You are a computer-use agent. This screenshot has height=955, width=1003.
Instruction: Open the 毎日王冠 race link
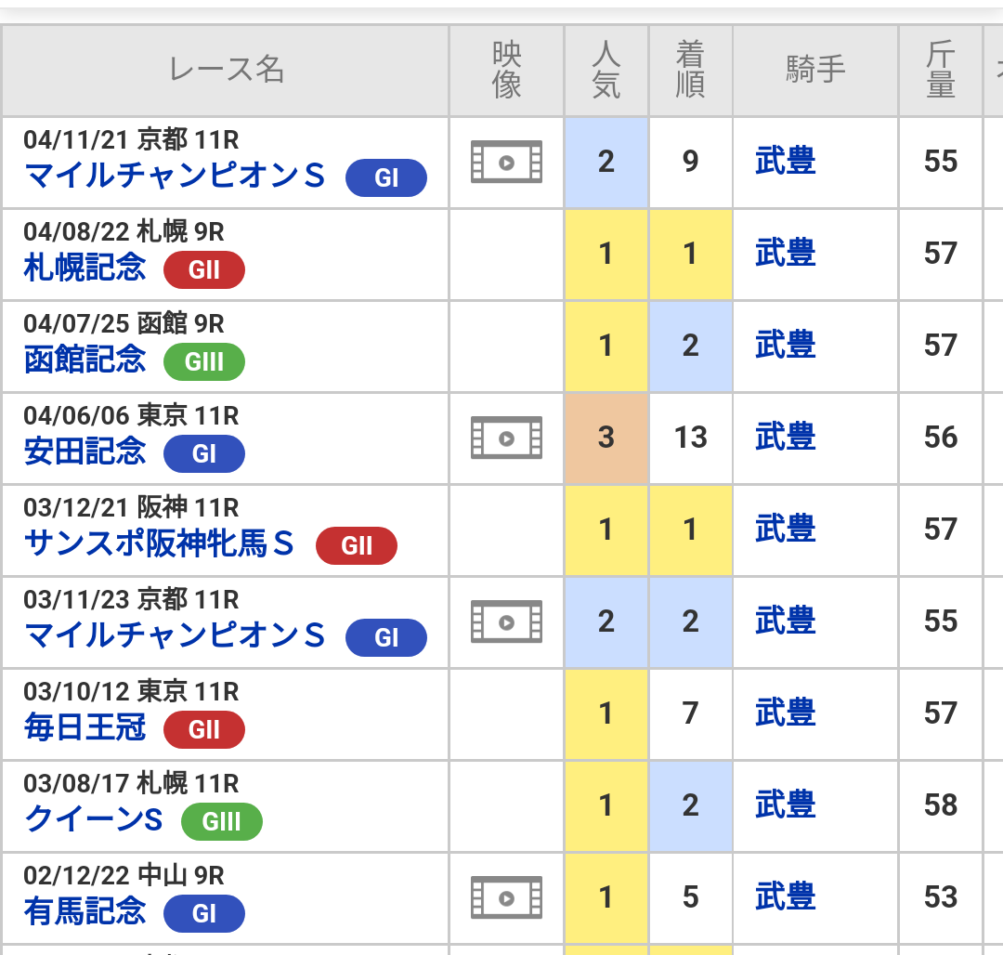pyautogui.click(x=85, y=727)
